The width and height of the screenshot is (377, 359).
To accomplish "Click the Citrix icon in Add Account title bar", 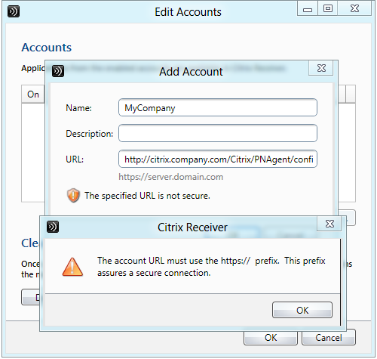I will pyautogui.click(x=58, y=71).
